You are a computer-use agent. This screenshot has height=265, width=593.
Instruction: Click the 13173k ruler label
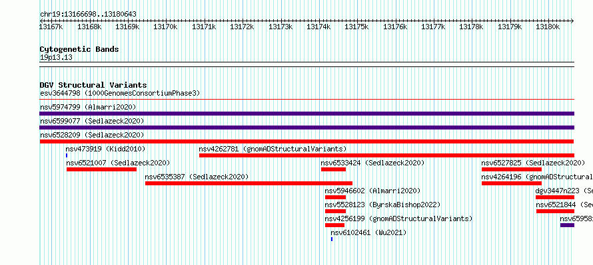[x=281, y=27]
